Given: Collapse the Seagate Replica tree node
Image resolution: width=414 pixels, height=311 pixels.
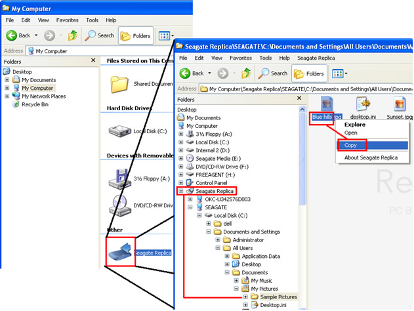Looking at the screenshot, I should click(x=180, y=191).
